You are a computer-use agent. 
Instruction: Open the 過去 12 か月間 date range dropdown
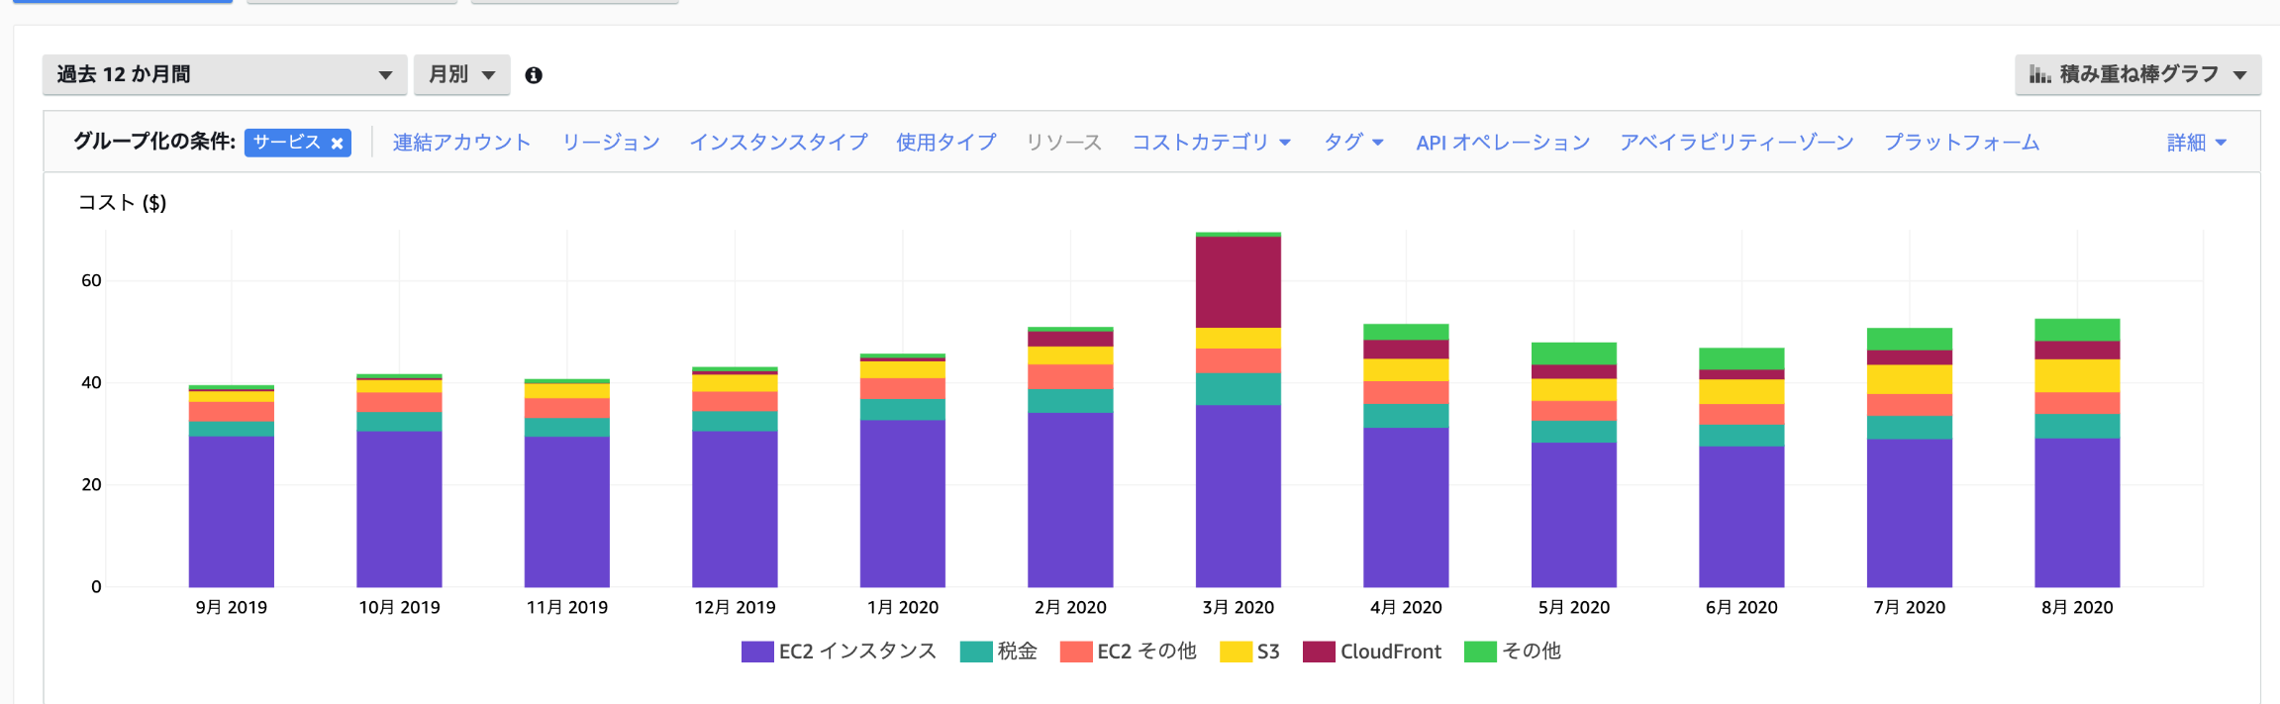[225, 75]
